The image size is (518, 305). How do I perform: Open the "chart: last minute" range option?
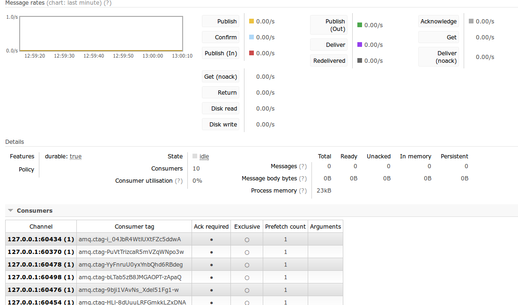[74, 3]
